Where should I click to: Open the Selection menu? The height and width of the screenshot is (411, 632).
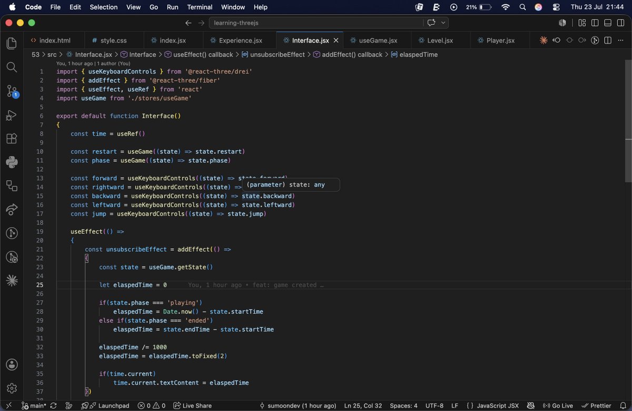[104, 7]
